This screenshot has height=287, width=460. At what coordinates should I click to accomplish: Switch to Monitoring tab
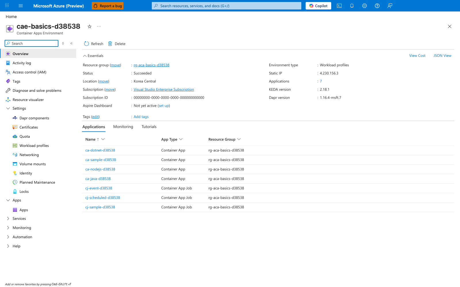[123, 127]
